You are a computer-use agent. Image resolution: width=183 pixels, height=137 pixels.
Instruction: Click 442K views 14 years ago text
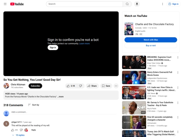[x=17, y=94]
